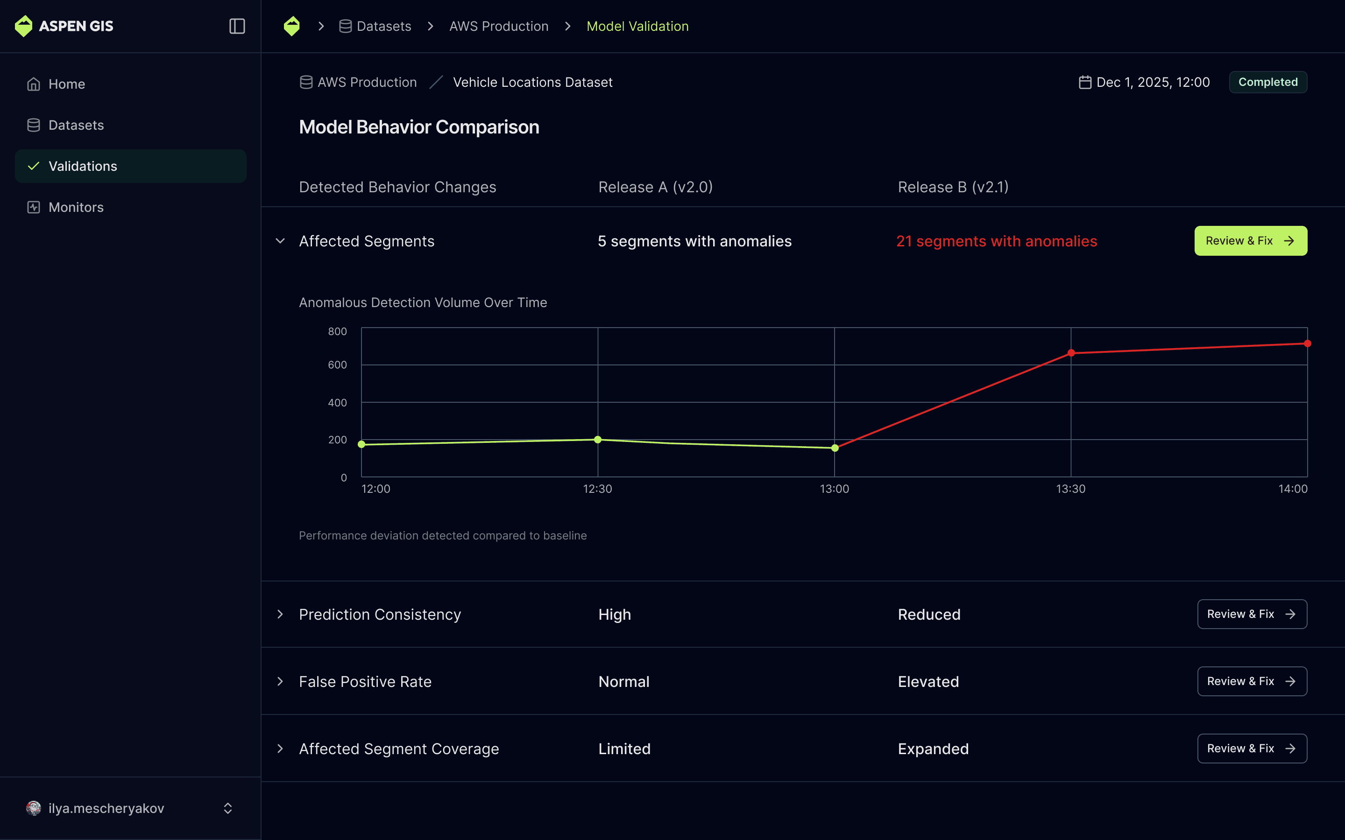The image size is (1345, 840).
Task: Click the Aspen GIS logo in sidebar
Action: [x=23, y=26]
